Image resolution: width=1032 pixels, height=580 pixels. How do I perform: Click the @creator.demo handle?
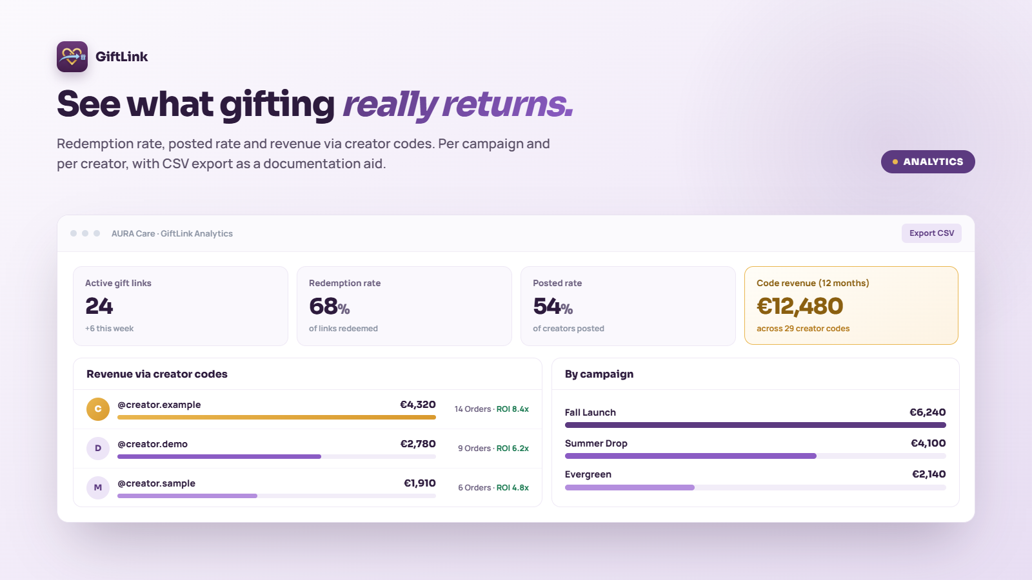[153, 444]
